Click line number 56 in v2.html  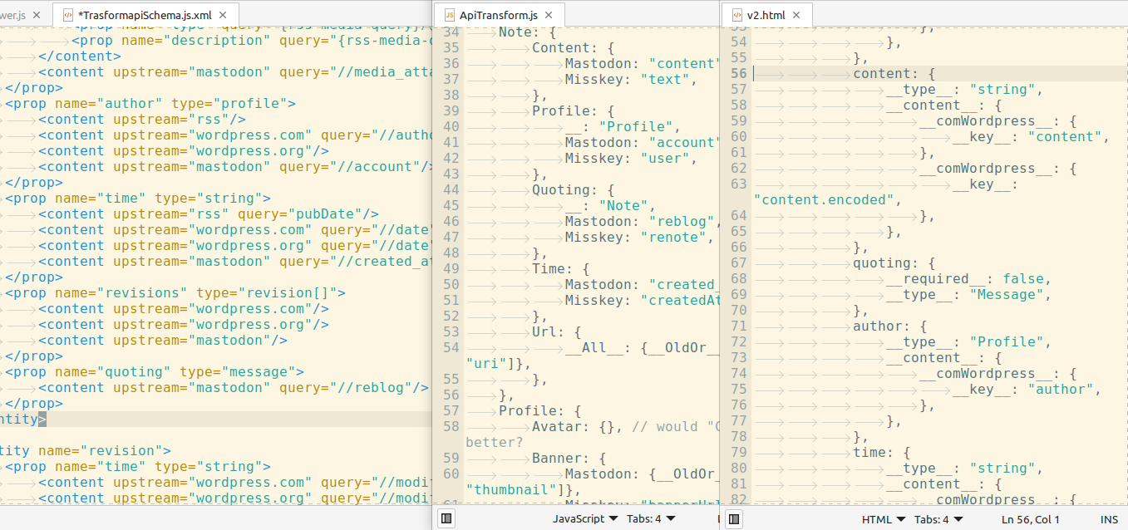point(739,74)
